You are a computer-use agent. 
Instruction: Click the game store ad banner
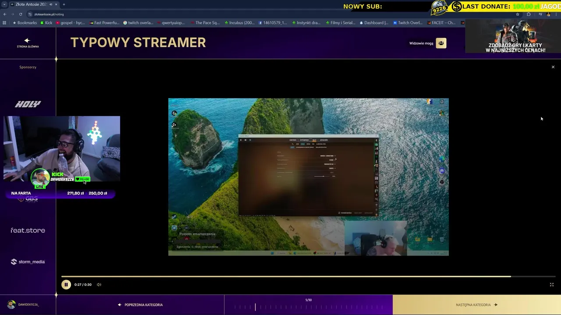point(513,36)
